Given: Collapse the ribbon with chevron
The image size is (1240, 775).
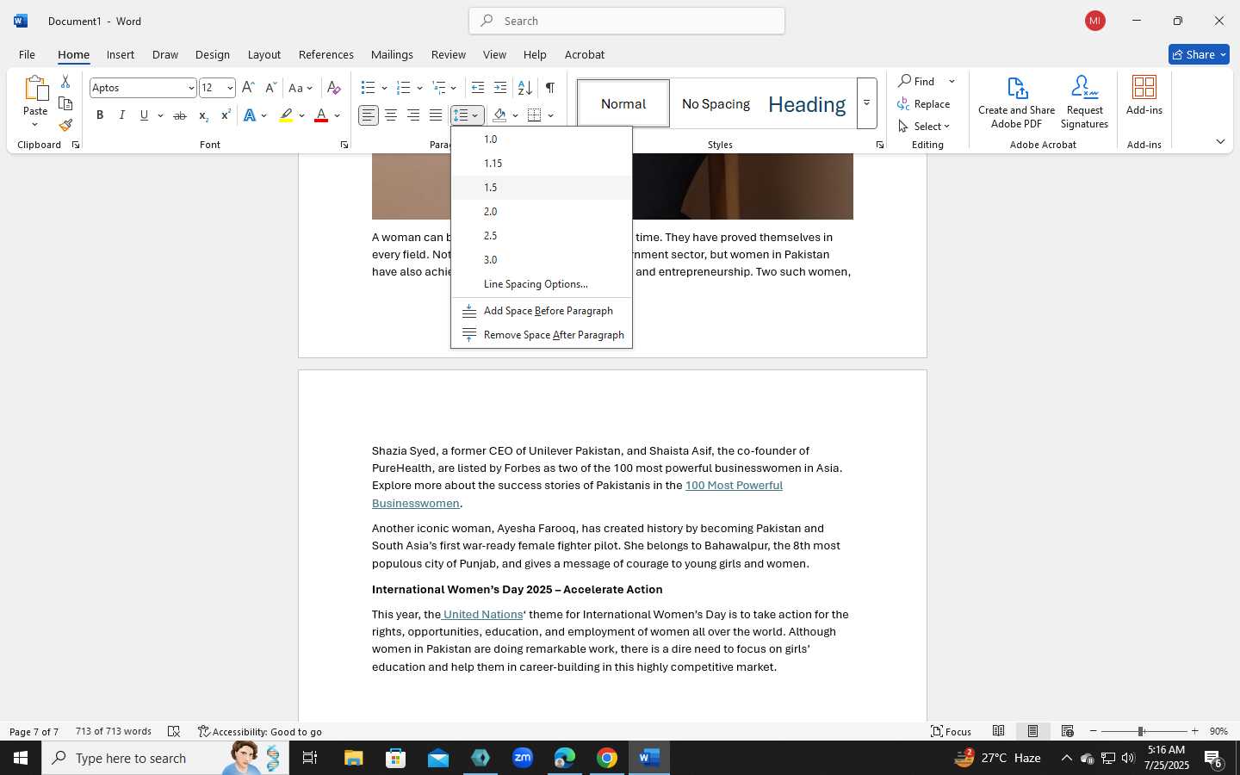Looking at the screenshot, I should tap(1220, 141).
